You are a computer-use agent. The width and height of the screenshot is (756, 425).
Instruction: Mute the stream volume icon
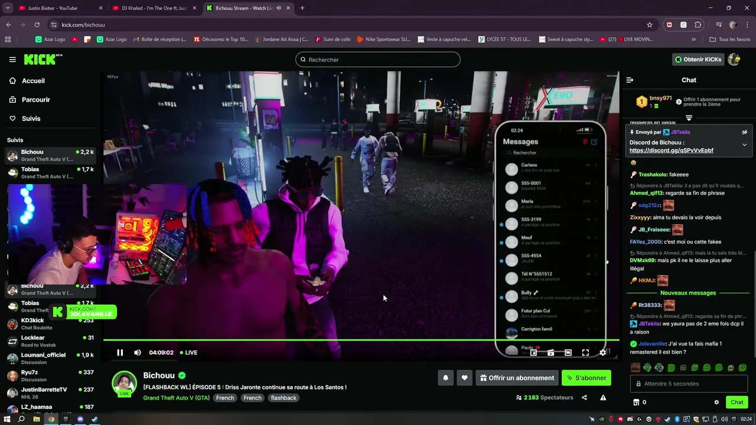coord(138,352)
